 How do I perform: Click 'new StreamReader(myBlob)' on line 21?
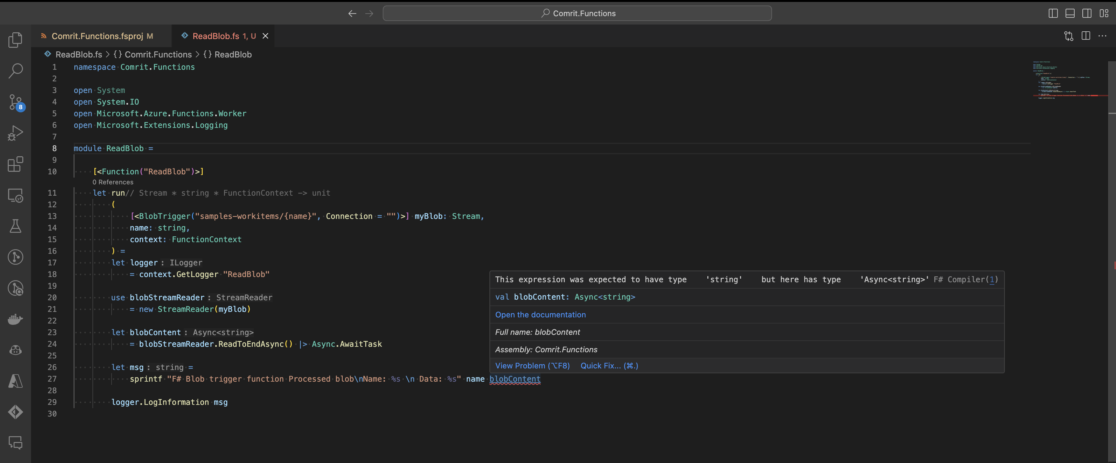[195, 309]
